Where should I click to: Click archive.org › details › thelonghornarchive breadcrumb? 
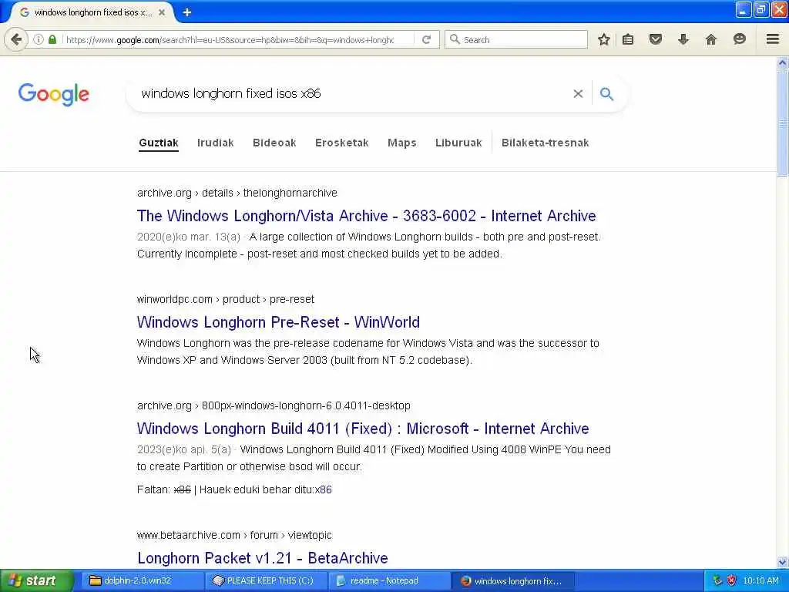(x=237, y=193)
